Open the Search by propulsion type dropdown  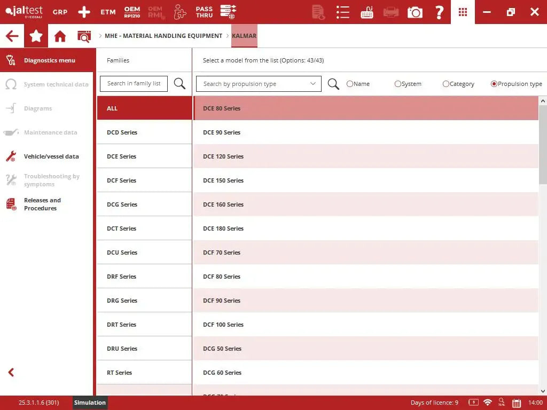pos(259,84)
